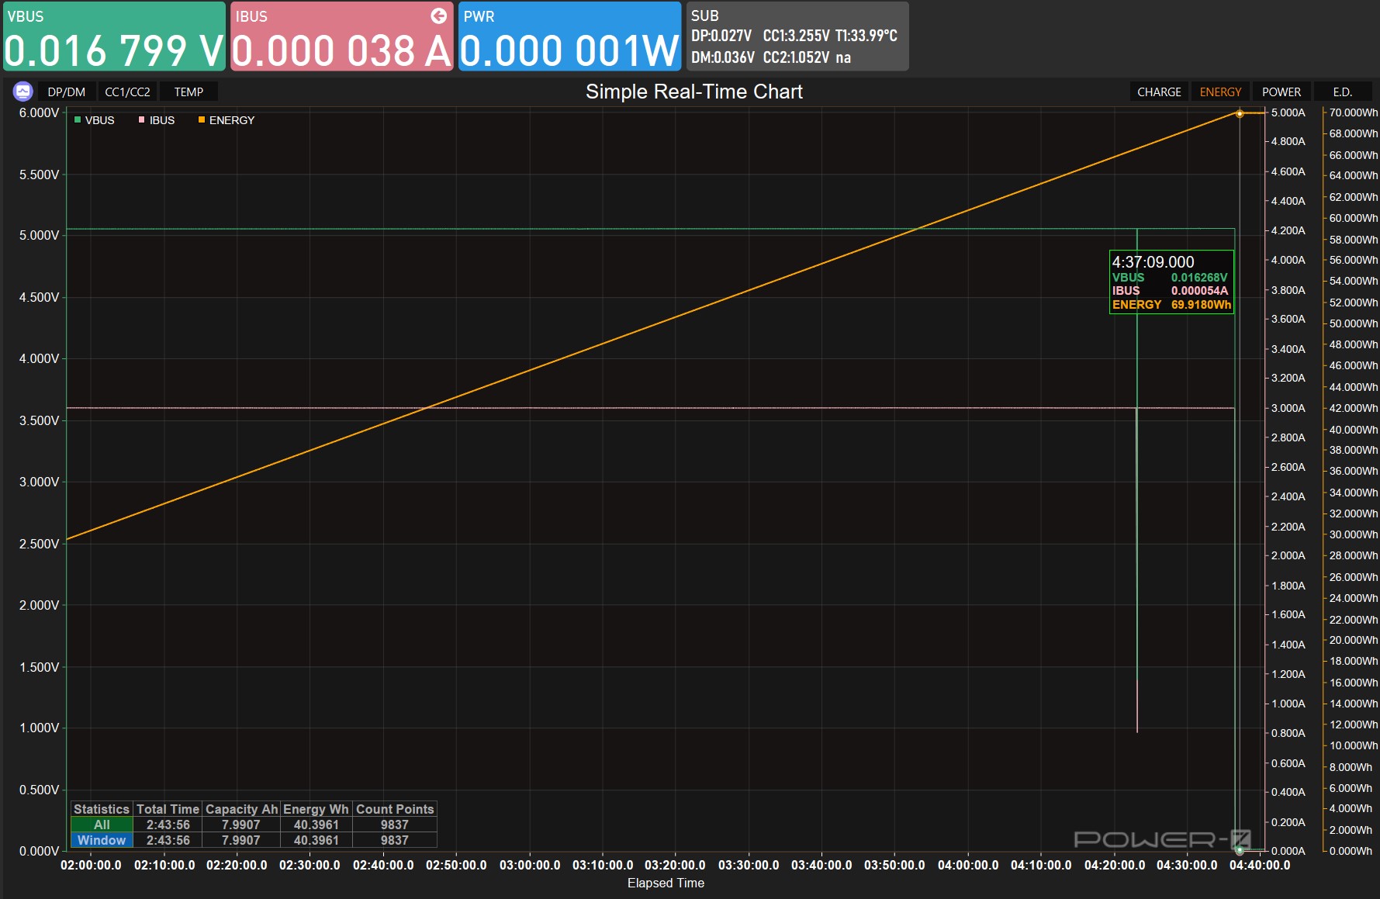Open the E.D. chart option
1380x899 pixels.
(x=1342, y=92)
